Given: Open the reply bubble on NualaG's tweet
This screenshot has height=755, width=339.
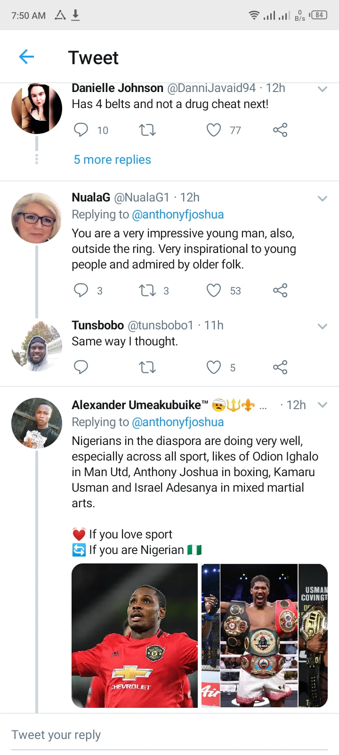Looking at the screenshot, I should click(81, 290).
